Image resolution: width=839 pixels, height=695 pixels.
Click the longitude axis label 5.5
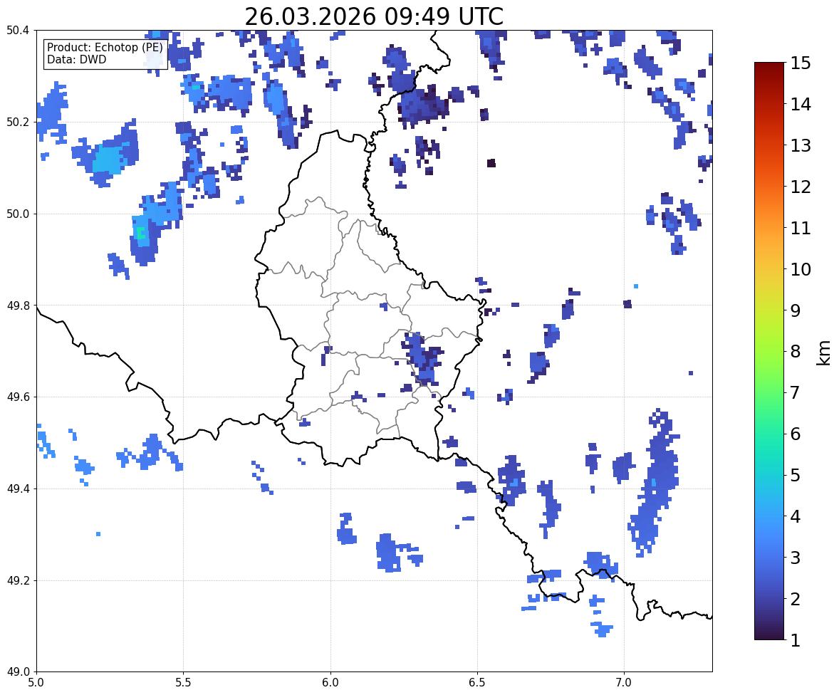(183, 683)
